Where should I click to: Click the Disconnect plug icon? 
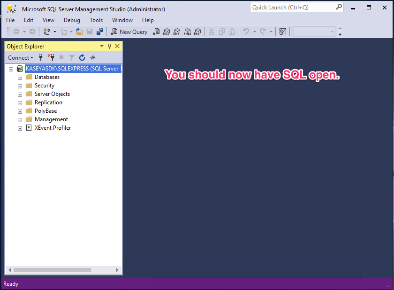(x=51, y=58)
